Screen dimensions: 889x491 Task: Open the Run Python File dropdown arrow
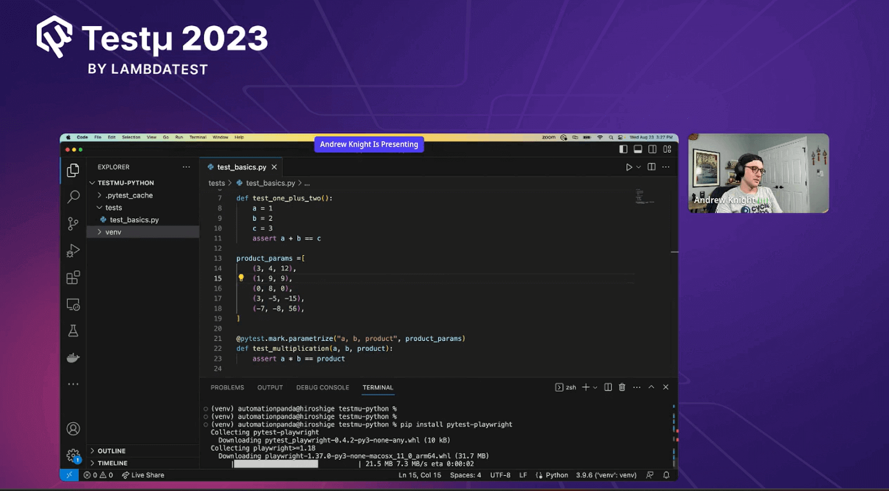[638, 167]
